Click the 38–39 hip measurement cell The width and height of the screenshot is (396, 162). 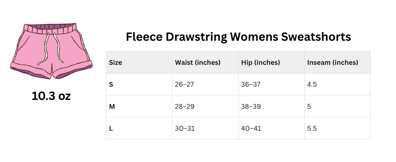point(251,106)
